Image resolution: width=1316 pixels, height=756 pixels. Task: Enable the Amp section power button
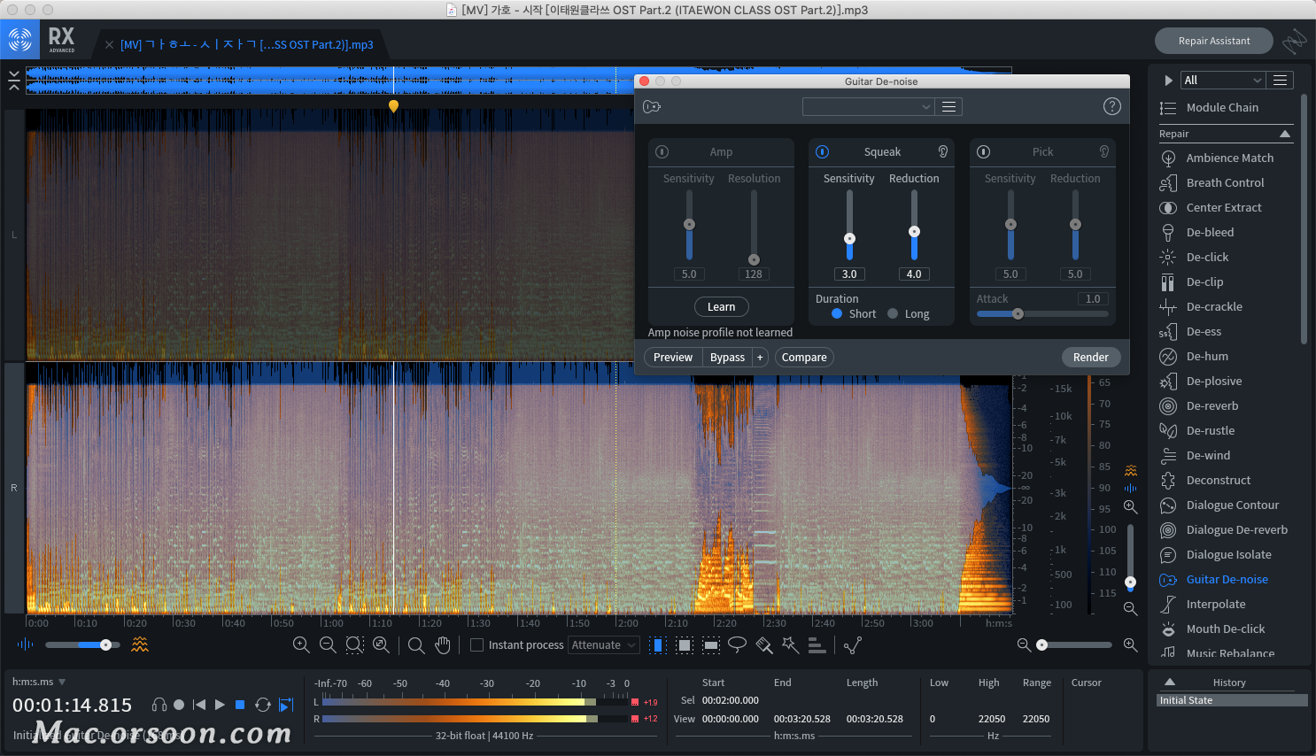(662, 152)
